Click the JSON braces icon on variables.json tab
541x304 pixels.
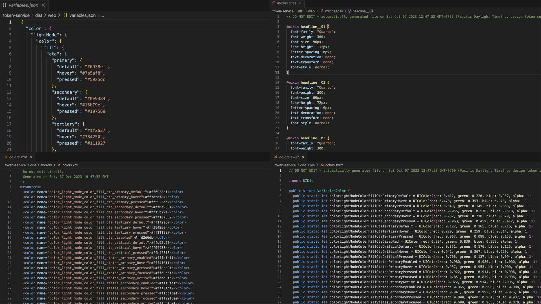point(5,5)
